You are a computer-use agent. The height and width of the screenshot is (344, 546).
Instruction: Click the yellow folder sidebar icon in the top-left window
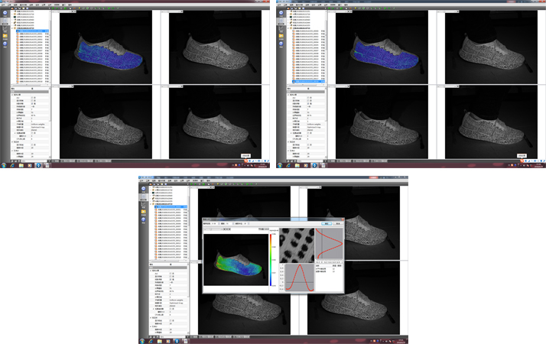coord(5,35)
